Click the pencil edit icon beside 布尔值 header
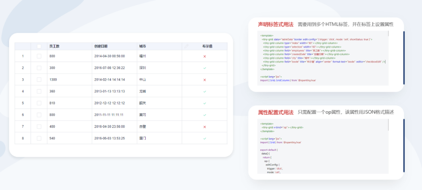The height and width of the screenshot is (190, 422). point(186,46)
